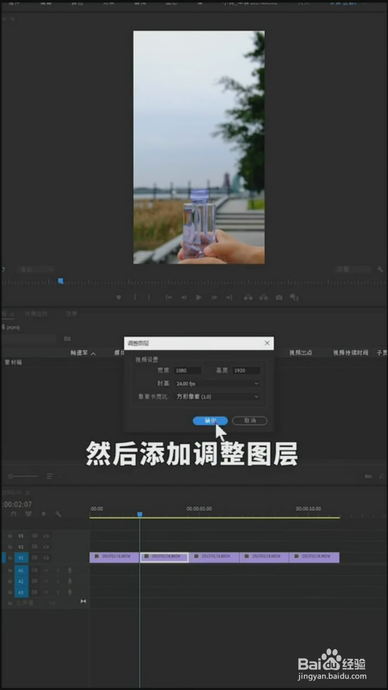Step back one frame in monitor
Image resolution: width=388 pixels, height=690 pixels.
[184, 297]
